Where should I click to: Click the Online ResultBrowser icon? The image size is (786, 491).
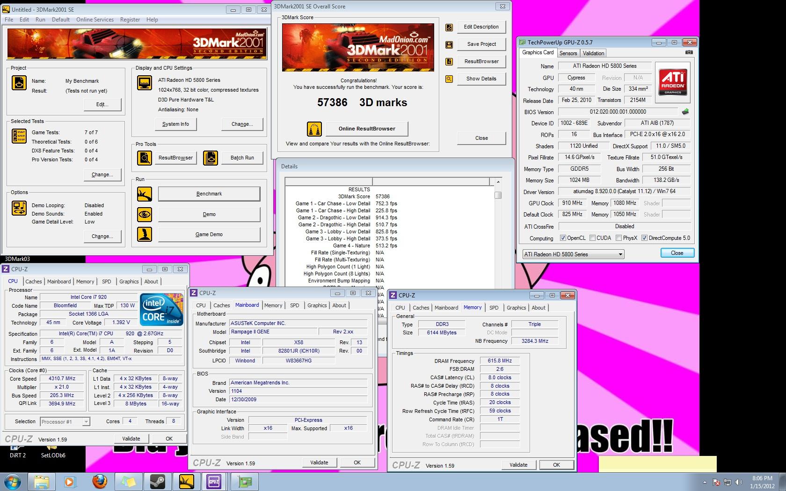click(x=314, y=129)
